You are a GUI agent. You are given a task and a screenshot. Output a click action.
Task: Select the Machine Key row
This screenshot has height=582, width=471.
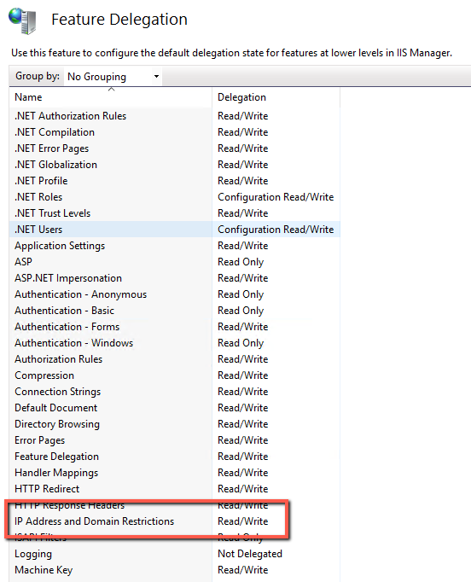click(174, 570)
